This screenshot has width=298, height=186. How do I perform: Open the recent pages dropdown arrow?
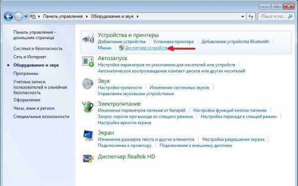tap(26, 16)
